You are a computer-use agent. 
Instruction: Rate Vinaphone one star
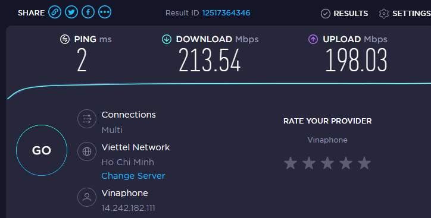pyautogui.click(x=291, y=163)
